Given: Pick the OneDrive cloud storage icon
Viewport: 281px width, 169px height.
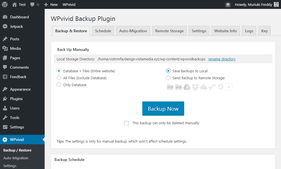Looking at the screenshot, I should pos(204,87).
